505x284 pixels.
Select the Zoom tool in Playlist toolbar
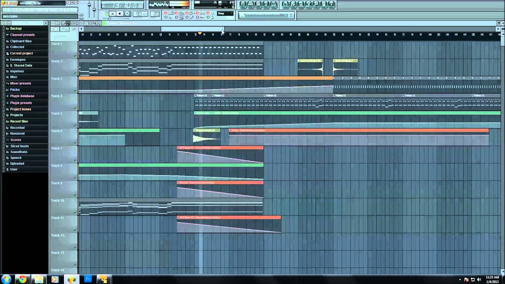coord(95,23)
